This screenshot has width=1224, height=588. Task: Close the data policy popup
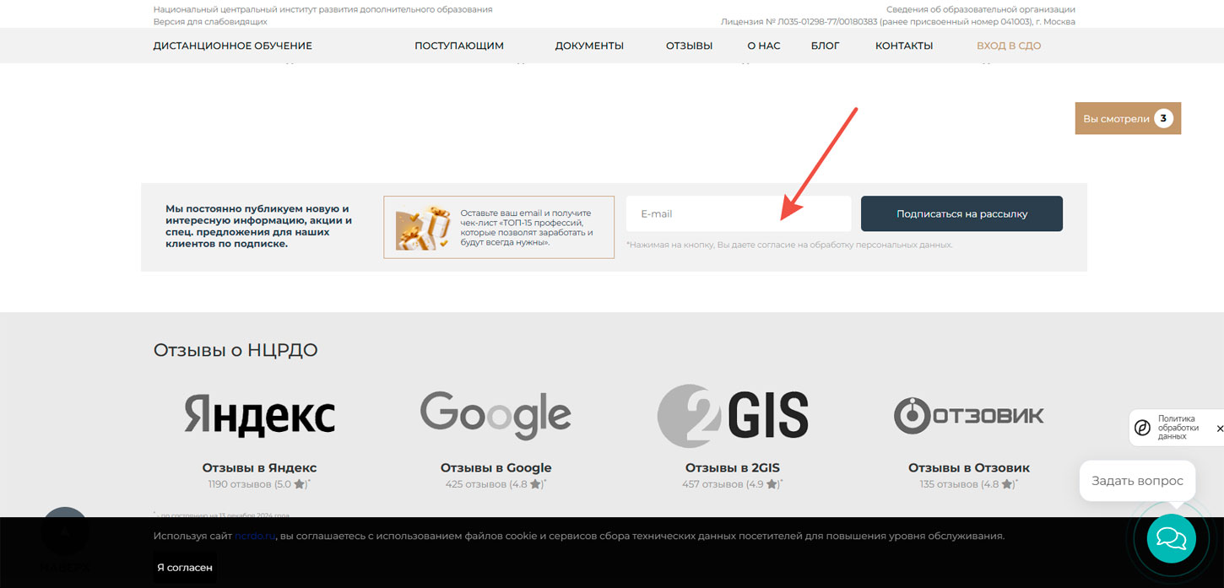pyautogui.click(x=1219, y=429)
